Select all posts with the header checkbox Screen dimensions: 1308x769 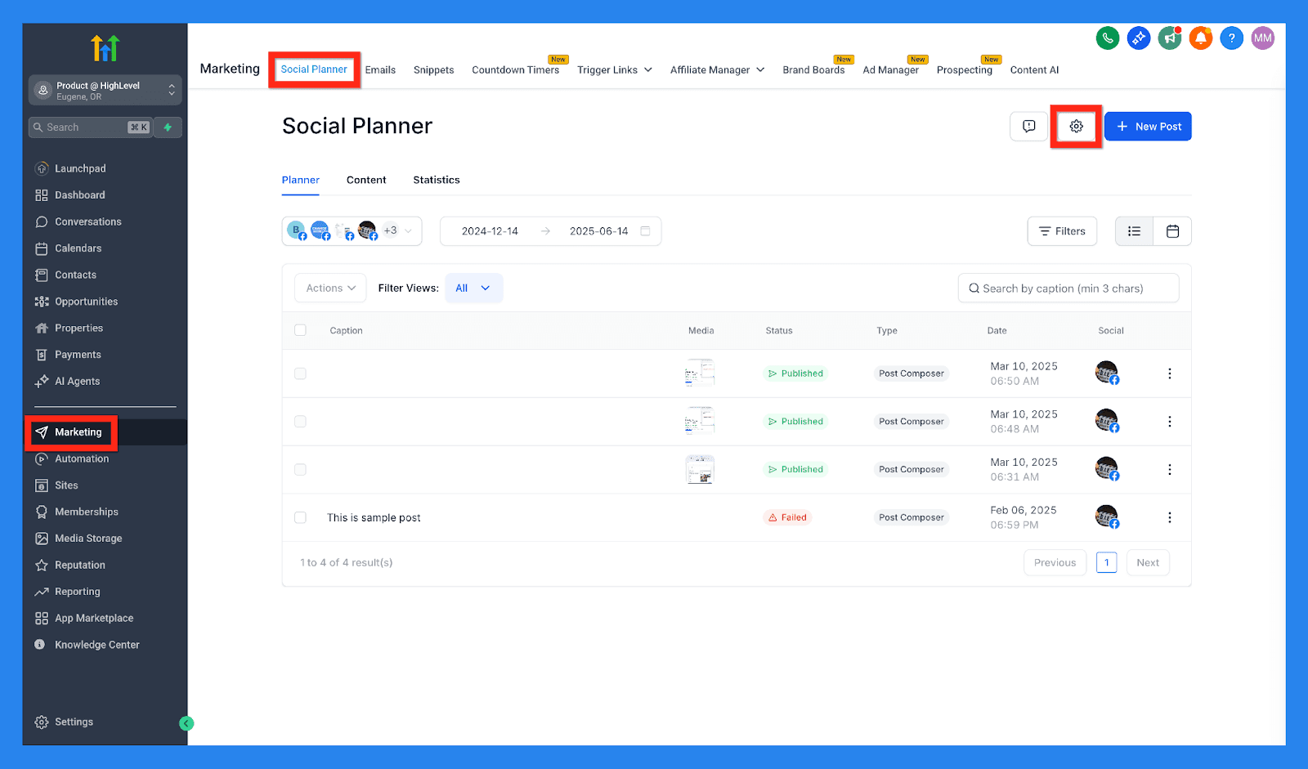[x=300, y=330]
